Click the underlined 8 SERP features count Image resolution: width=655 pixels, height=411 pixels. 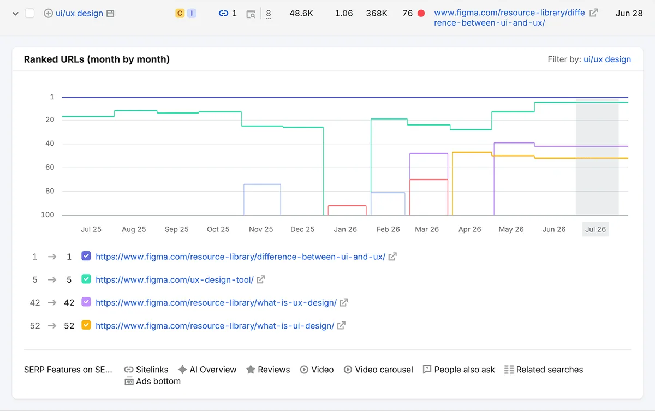tap(269, 13)
